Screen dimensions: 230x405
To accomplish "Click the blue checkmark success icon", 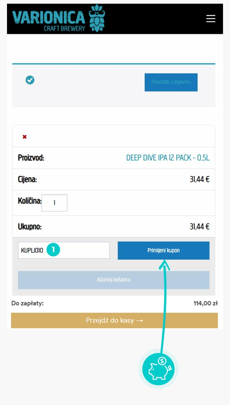I will click(x=30, y=80).
